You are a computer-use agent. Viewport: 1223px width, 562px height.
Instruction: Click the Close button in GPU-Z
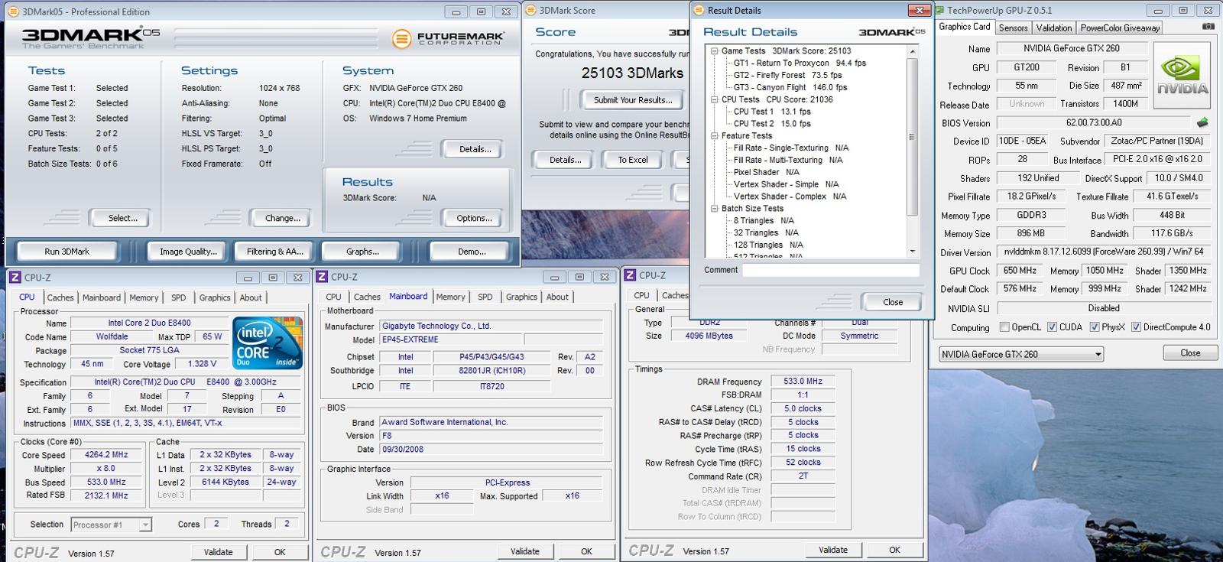pos(1190,353)
